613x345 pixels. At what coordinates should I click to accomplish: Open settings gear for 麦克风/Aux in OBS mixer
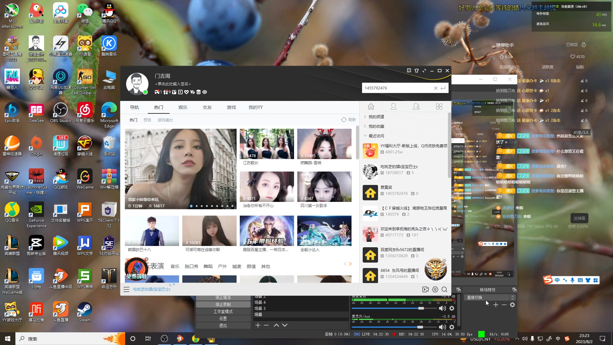pyautogui.click(x=452, y=327)
